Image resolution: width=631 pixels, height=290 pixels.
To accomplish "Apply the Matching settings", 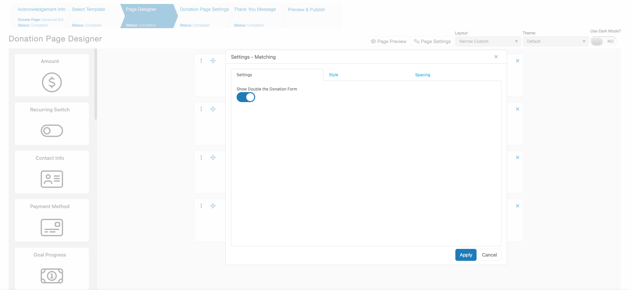I will [x=466, y=255].
